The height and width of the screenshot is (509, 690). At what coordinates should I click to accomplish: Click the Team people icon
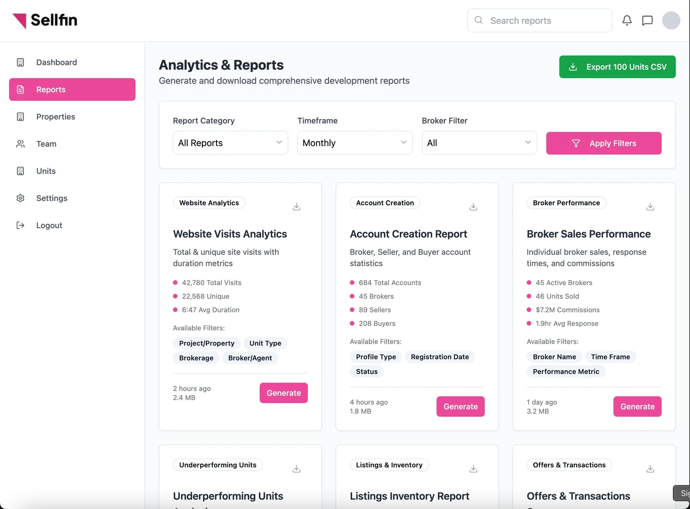pyautogui.click(x=20, y=144)
